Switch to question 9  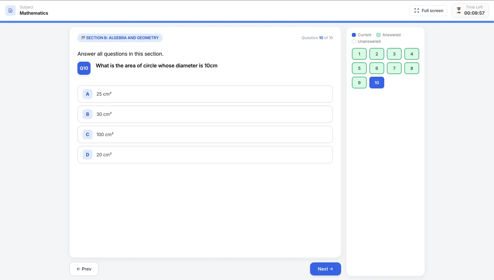[359, 83]
